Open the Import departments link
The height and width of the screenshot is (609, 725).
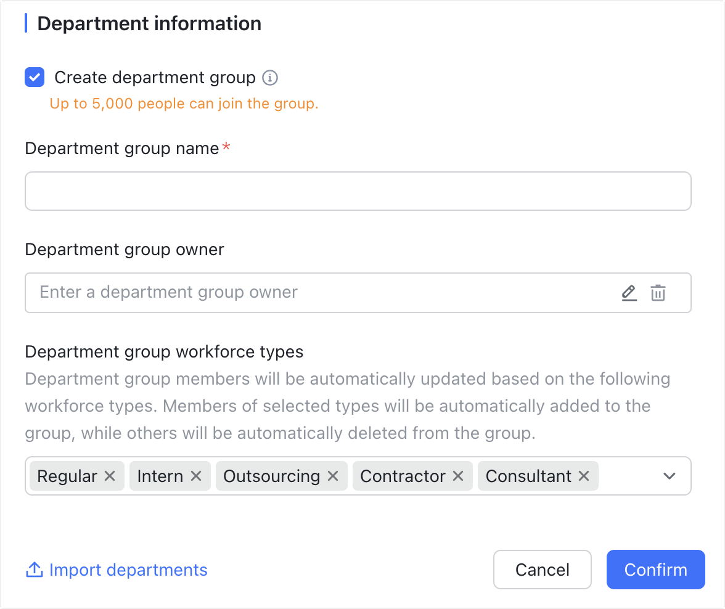click(x=128, y=570)
